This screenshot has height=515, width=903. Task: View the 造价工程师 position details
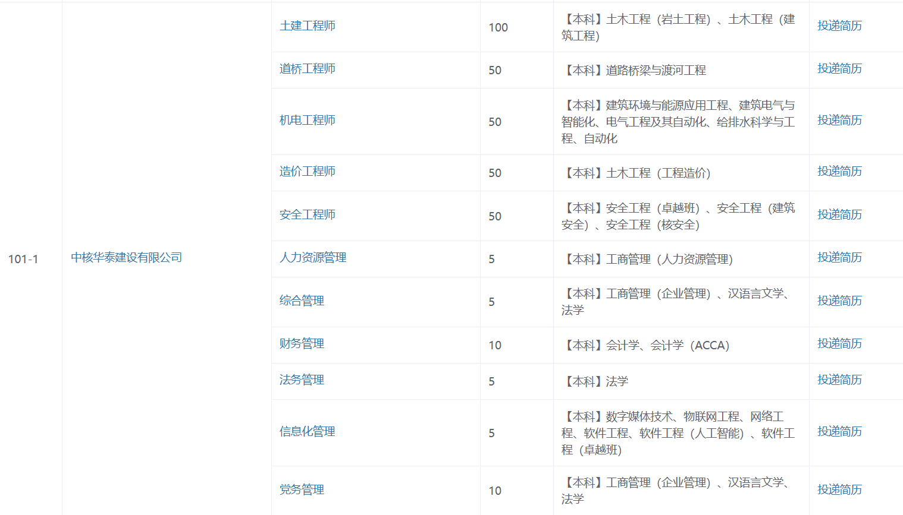point(308,172)
